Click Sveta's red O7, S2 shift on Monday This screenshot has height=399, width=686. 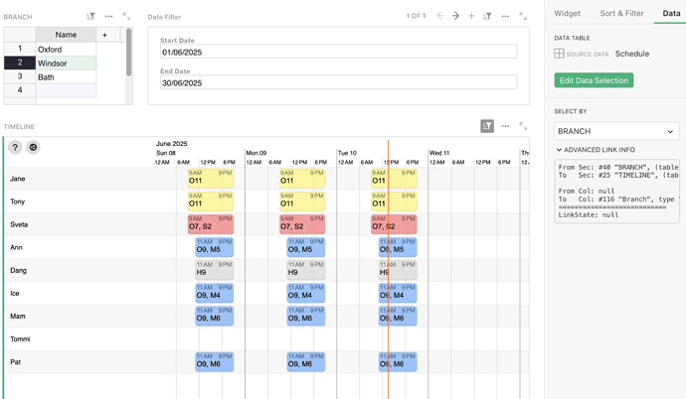click(302, 223)
